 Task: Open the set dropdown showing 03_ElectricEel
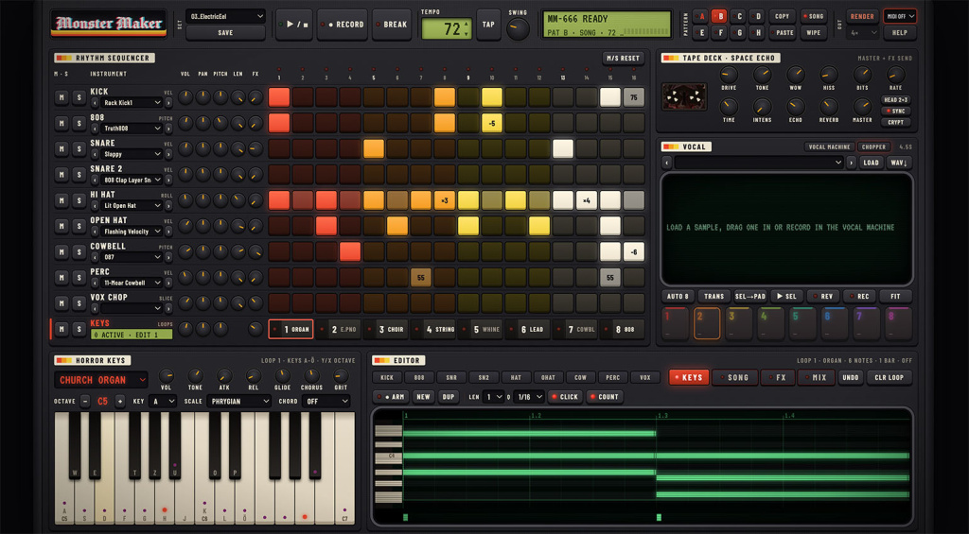[x=225, y=16]
